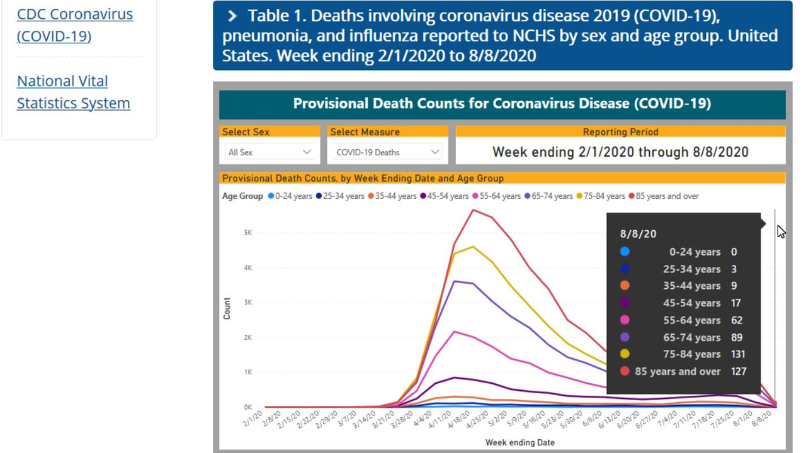Collapse the Table 1 section chevron
This screenshot has width=806, height=453.
tap(232, 16)
